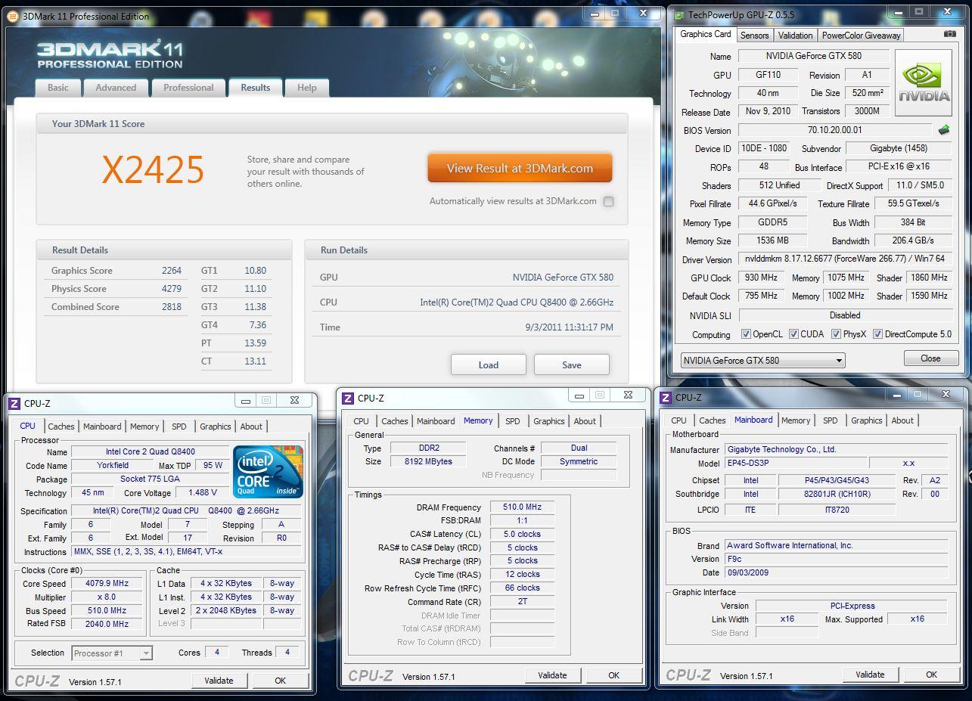
Task: Click the DRAM Frequency value 510.0 MHz
Action: [522, 507]
